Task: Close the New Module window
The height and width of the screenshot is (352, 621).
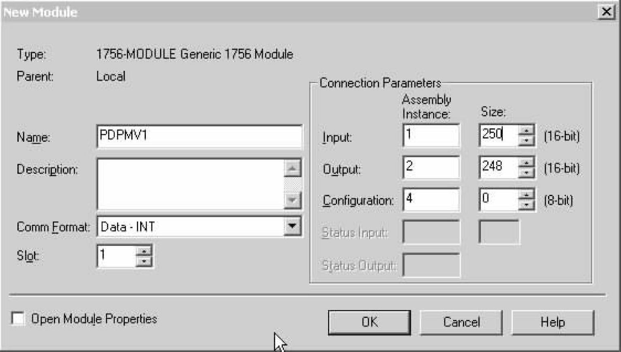Action: [x=606, y=12]
